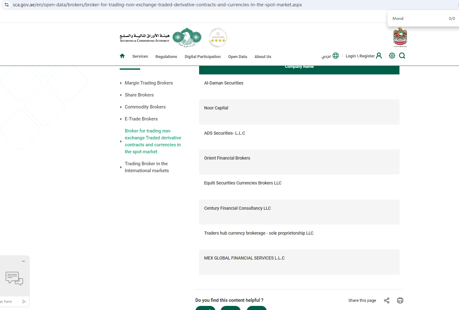The width and height of the screenshot is (459, 310).
Task: Open the chat bubble widget icon
Action: [x=14, y=278]
